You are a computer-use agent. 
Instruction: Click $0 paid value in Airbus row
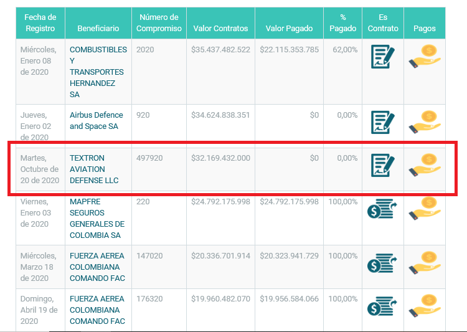[x=314, y=115]
